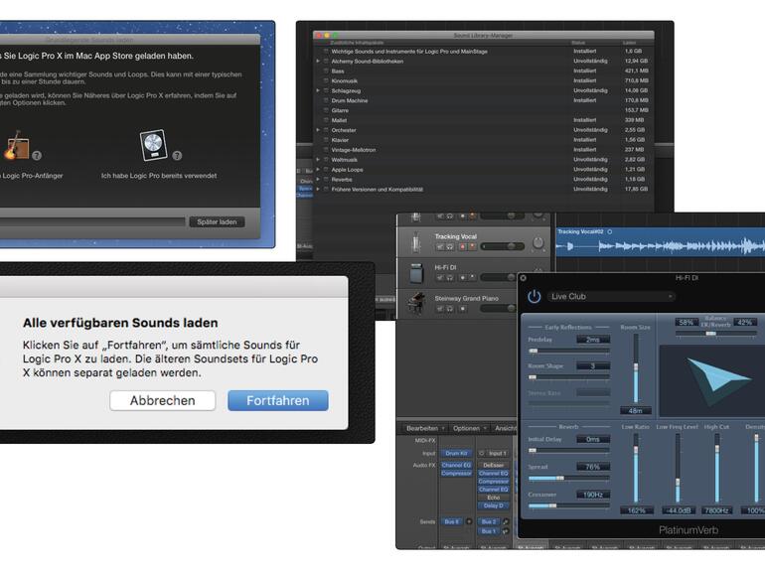
Task: Click the Tracking Vocal pan knob
Action: [537, 242]
